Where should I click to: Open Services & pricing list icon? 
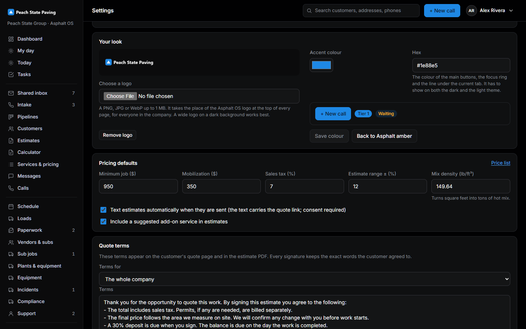click(11, 164)
